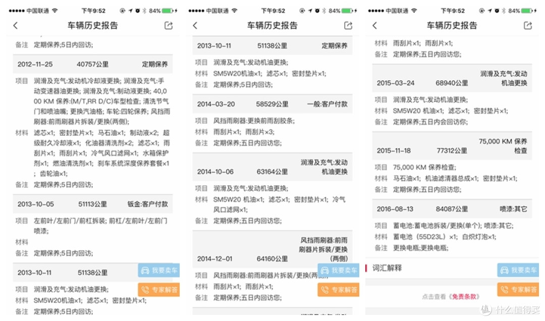Tap 专家解答 button in the right screen
The width and height of the screenshot is (545, 321).
coord(518,289)
